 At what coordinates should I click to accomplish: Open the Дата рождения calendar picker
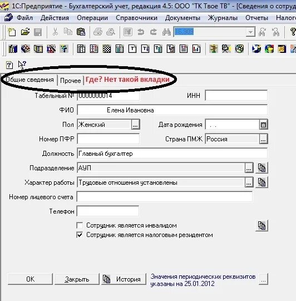263,125
